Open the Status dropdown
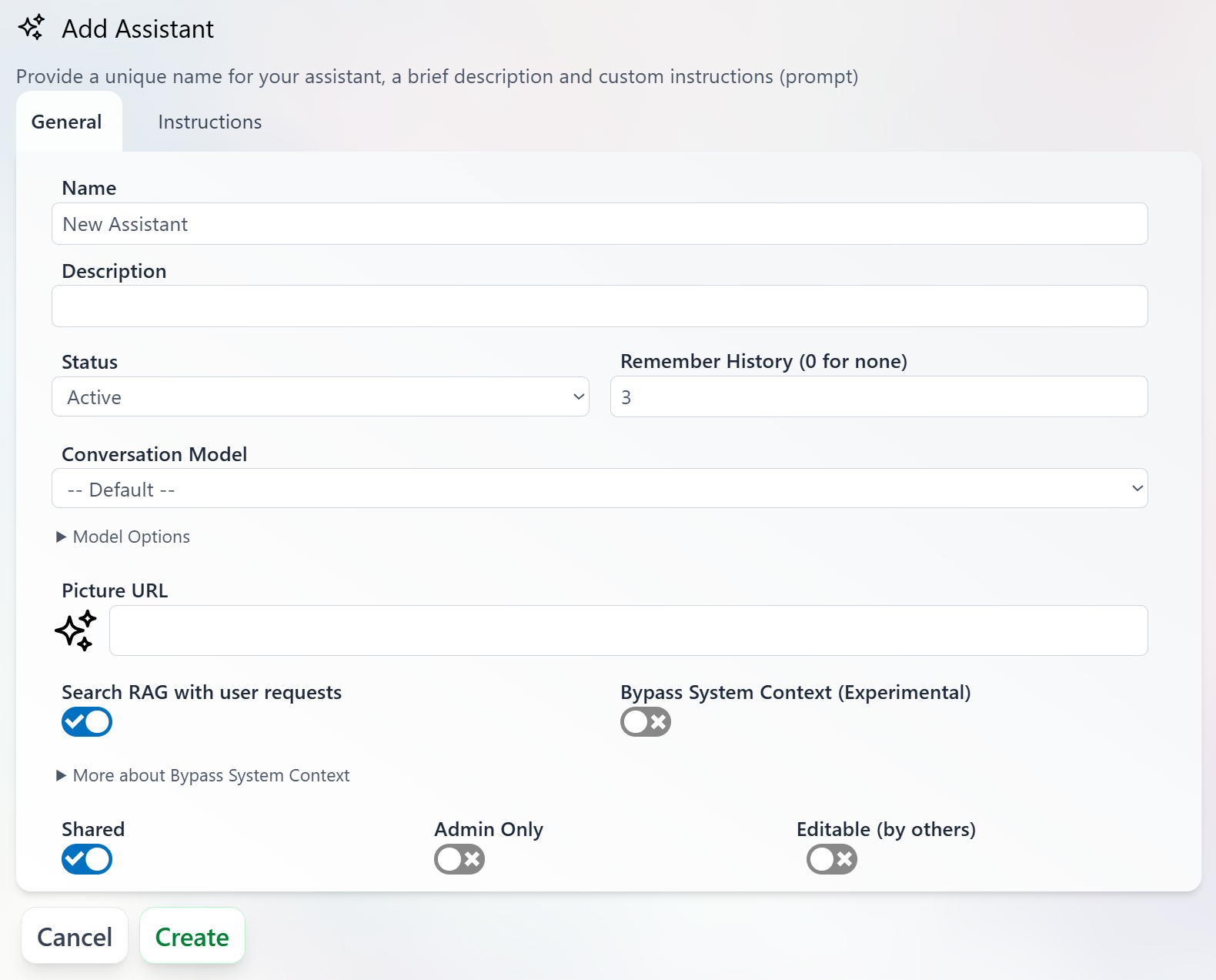 [x=320, y=397]
